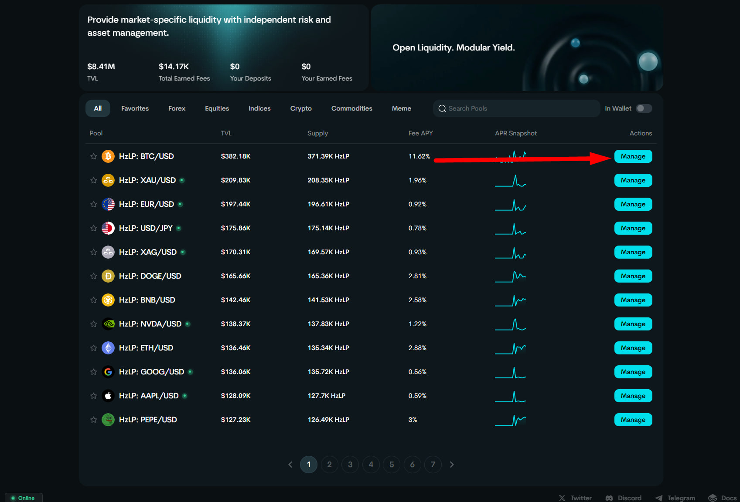Click the Ethereum pool icon
This screenshot has height=502, width=740.
(x=108, y=348)
